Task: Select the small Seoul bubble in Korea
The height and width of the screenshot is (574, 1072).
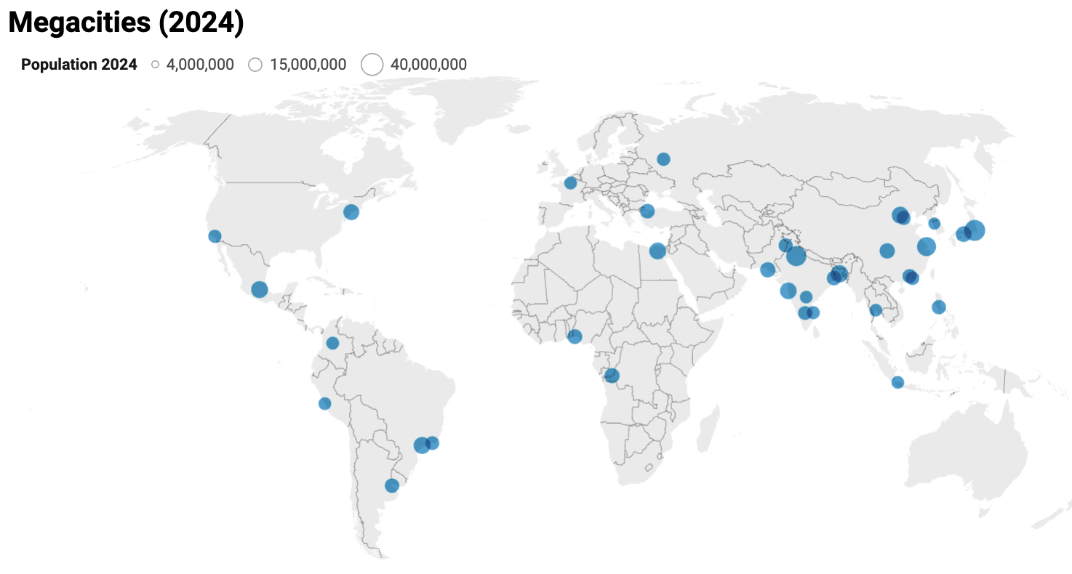Action: [x=935, y=223]
